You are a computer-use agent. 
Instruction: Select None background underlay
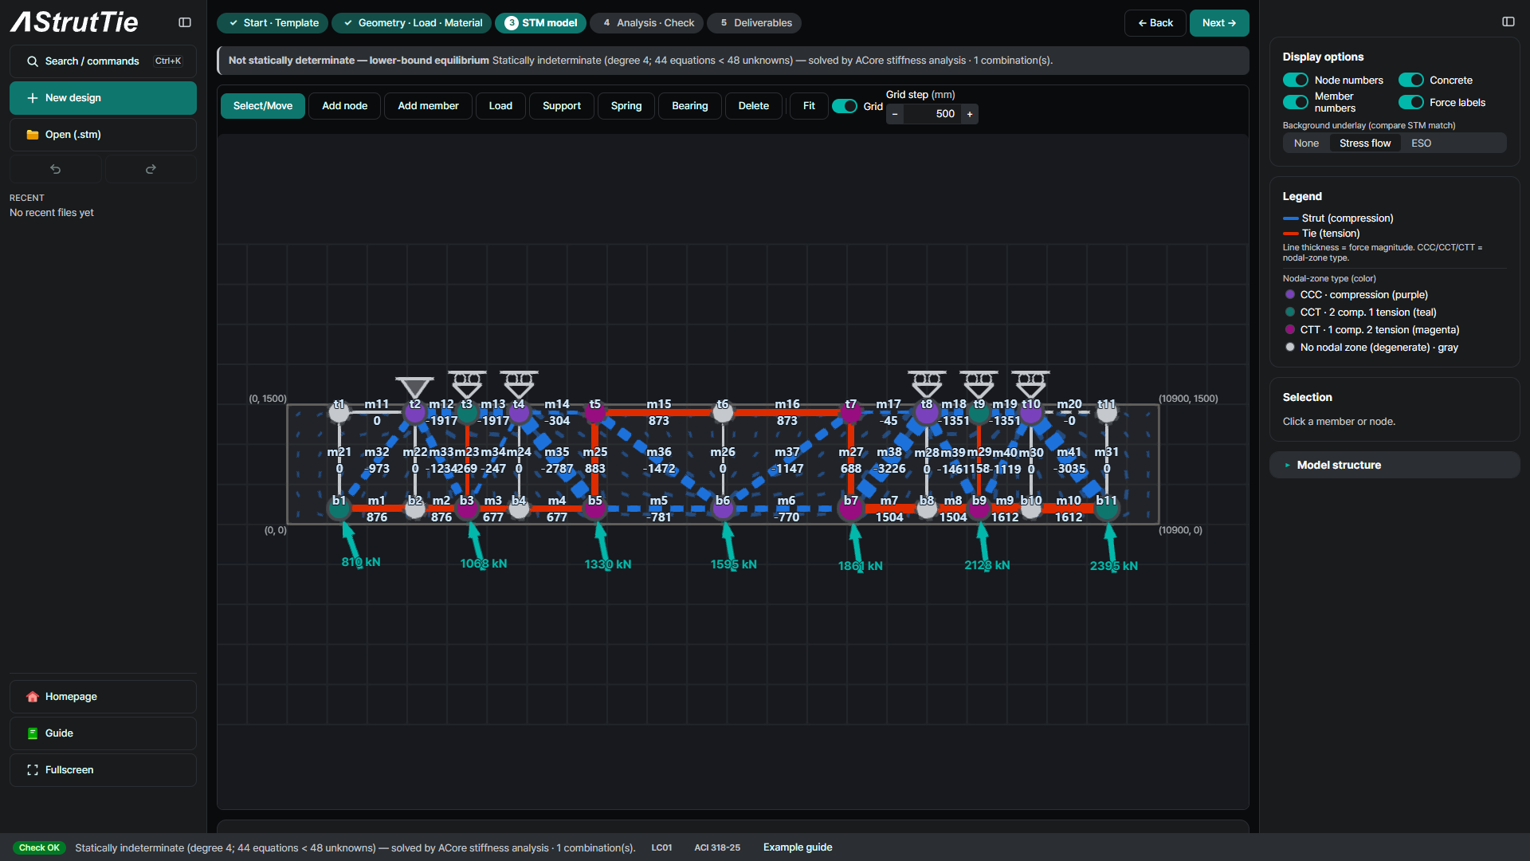point(1306,143)
